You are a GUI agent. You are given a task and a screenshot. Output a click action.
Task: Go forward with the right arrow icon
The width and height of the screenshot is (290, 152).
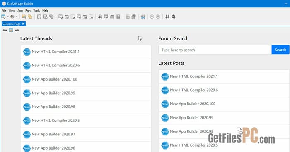17,30
